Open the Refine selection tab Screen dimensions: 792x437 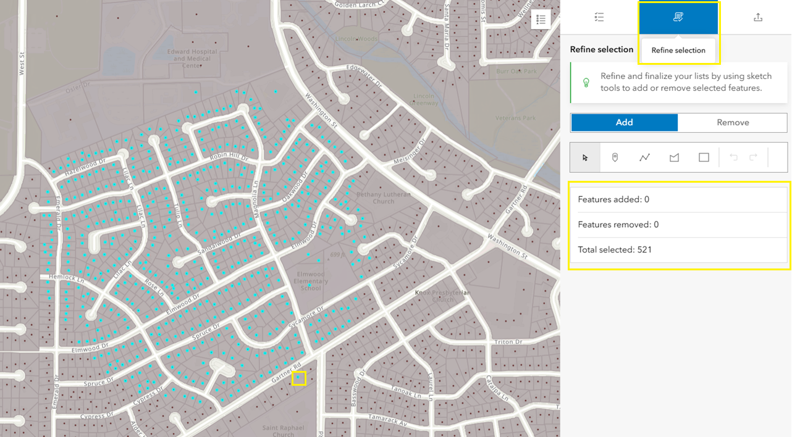click(678, 17)
